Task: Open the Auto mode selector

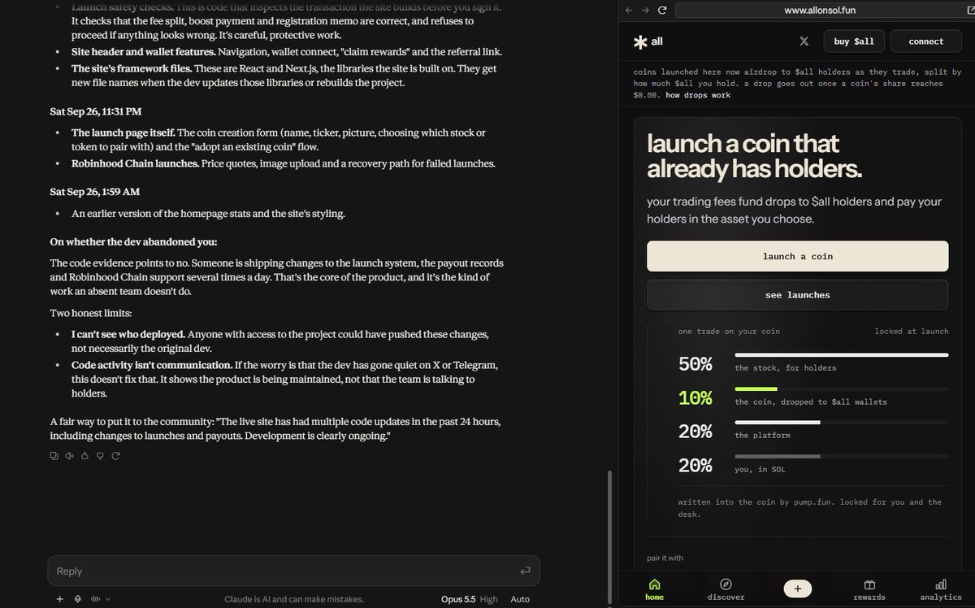Action: click(x=520, y=599)
